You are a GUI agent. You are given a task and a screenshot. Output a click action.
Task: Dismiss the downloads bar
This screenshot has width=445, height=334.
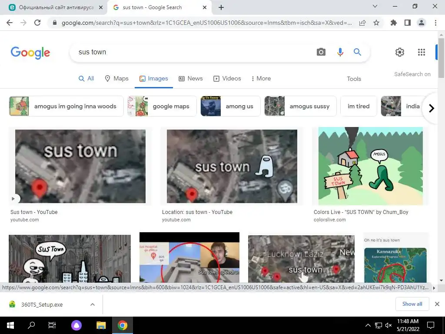point(437,304)
